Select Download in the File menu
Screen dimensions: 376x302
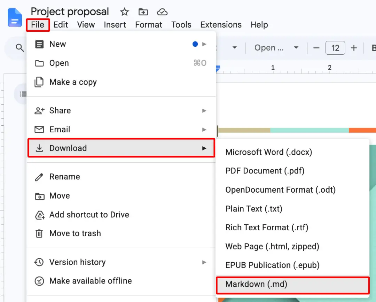click(x=121, y=148)
